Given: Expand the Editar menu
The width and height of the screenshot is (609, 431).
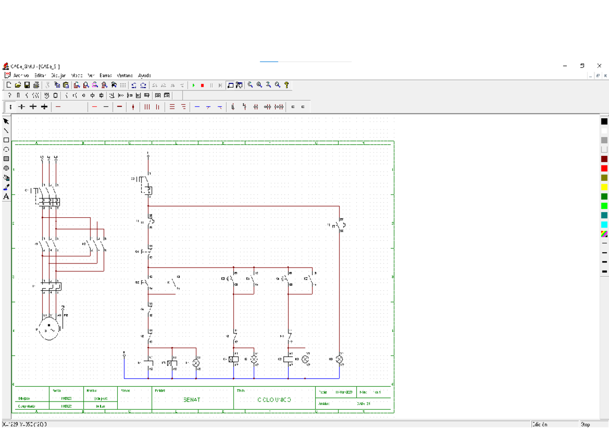Looking at the screenshot, I should coord(40,75).
